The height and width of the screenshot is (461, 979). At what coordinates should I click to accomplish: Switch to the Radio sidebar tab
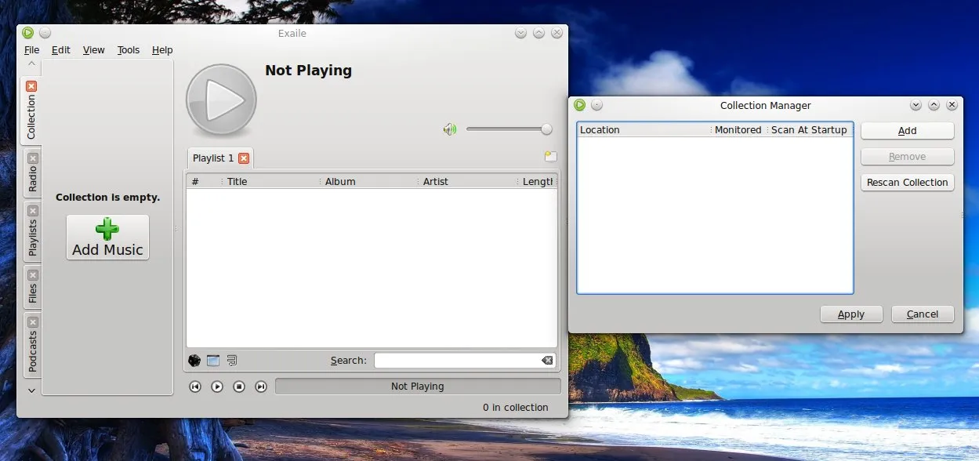(x=32, y=179)
